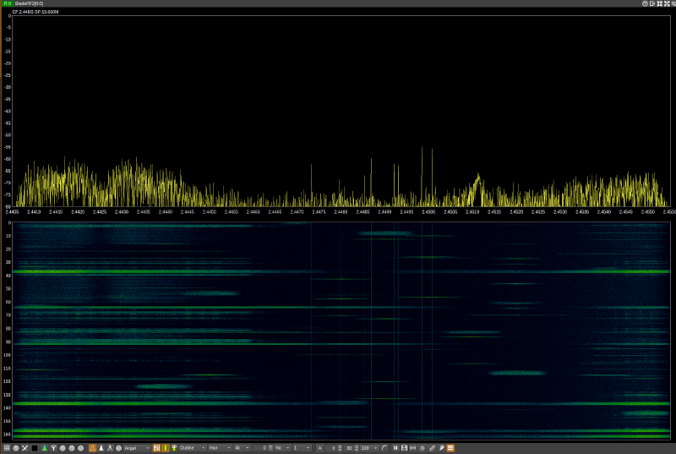Click the help question mark icon

coord(645,3)
